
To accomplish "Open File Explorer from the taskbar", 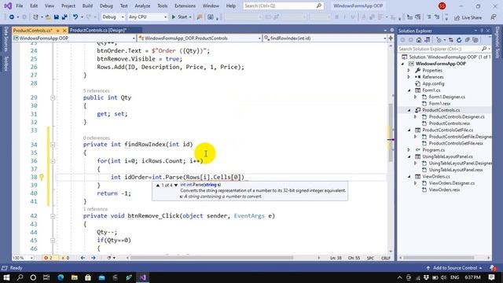I will (75, 277).
